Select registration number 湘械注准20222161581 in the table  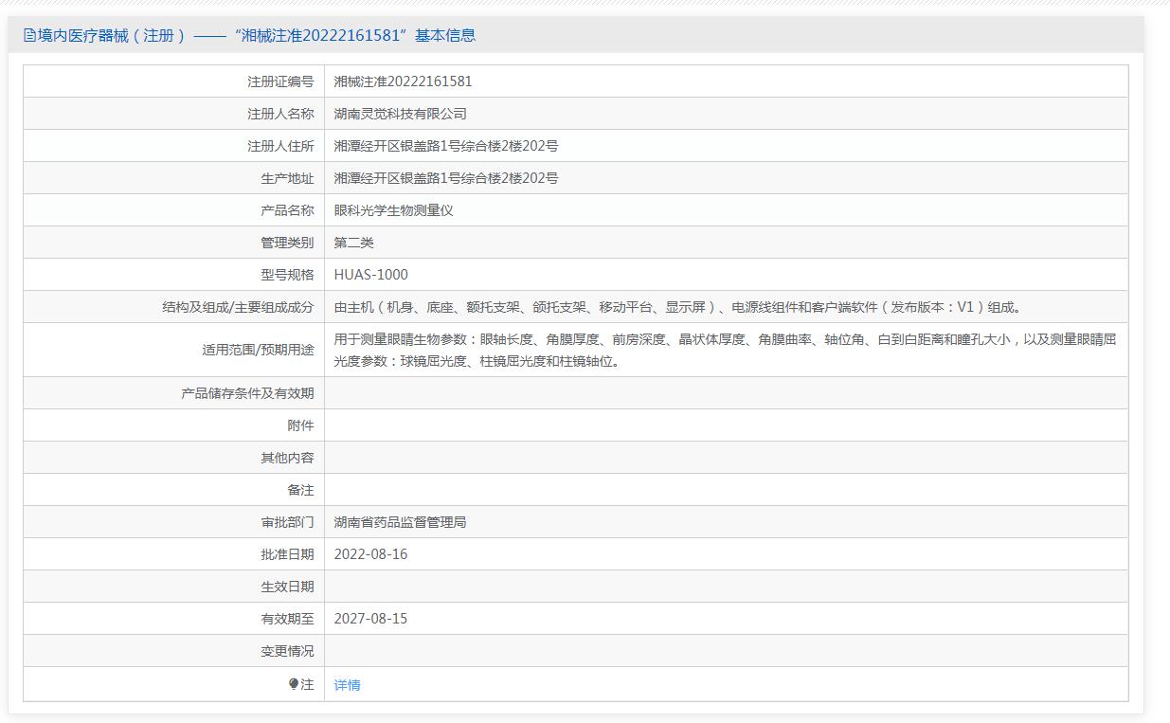403,81
